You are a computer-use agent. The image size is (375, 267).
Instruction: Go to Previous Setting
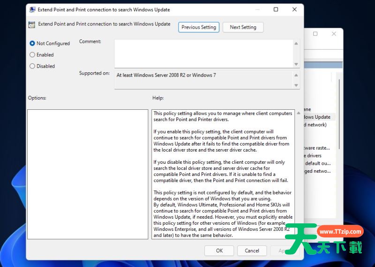pos(198,27)
